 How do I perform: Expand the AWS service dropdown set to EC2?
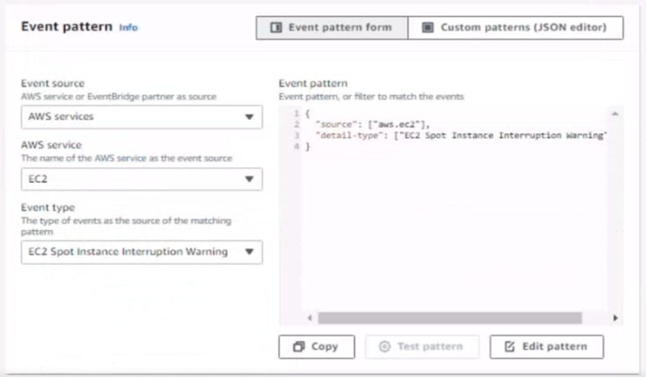click(x=142, y=179)
